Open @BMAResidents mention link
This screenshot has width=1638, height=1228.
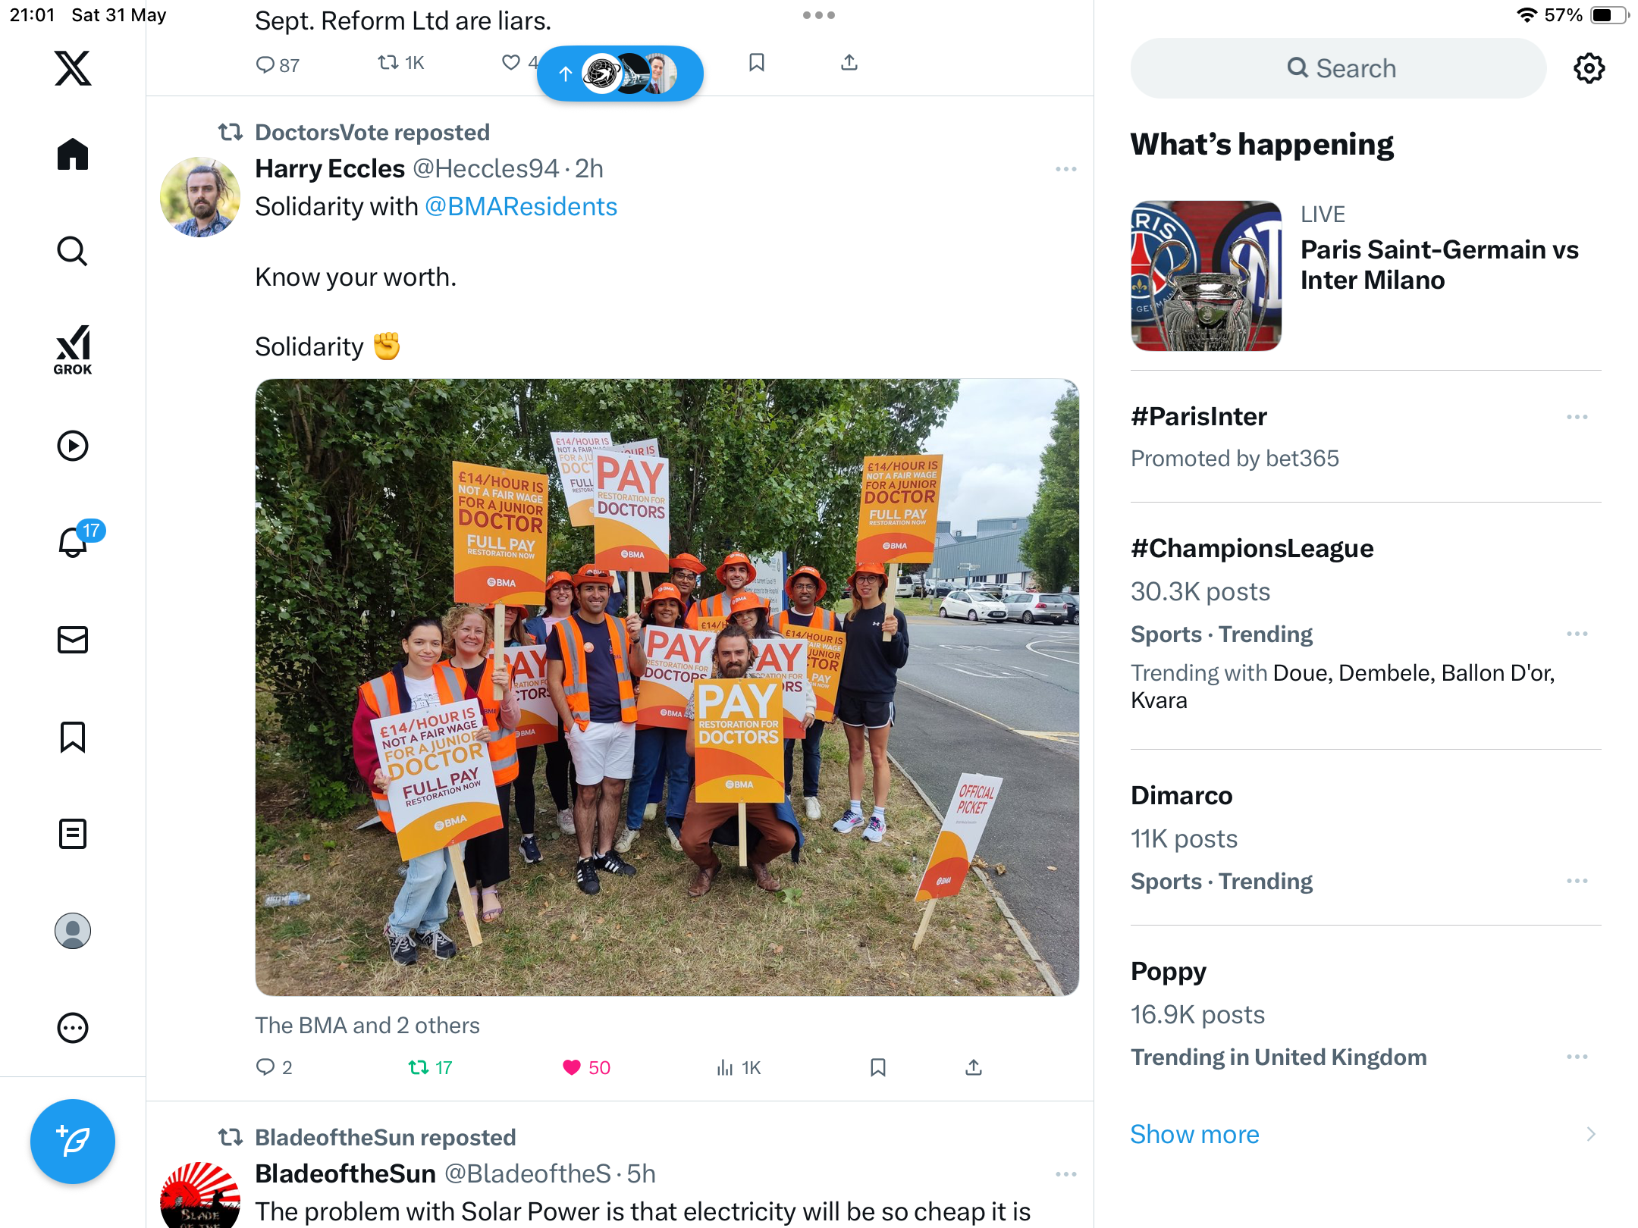click(x=521, y=206)
